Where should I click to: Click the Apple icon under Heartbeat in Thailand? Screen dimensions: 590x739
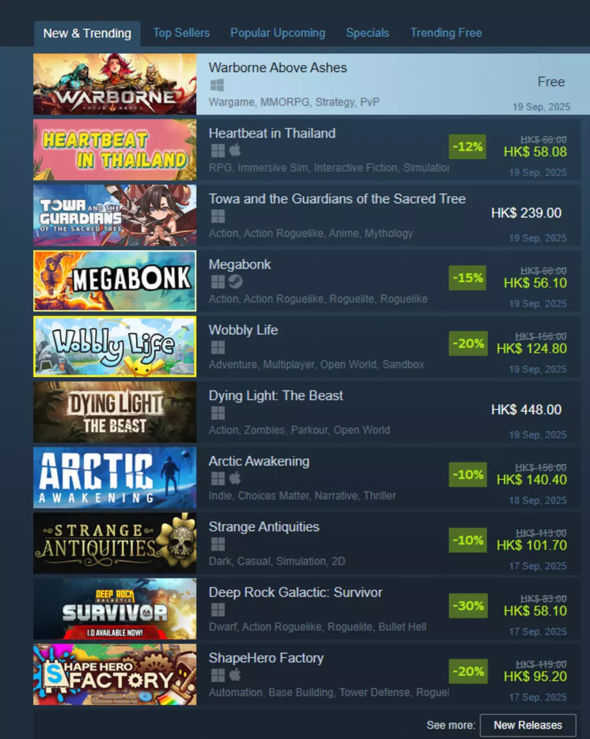click(x=235, y=150)
